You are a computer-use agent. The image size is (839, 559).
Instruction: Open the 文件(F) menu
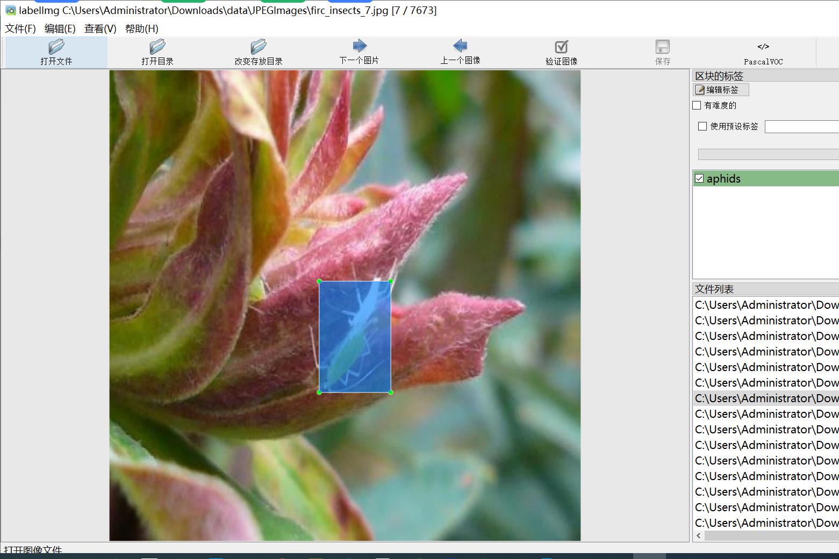click(x=20, y=29)
